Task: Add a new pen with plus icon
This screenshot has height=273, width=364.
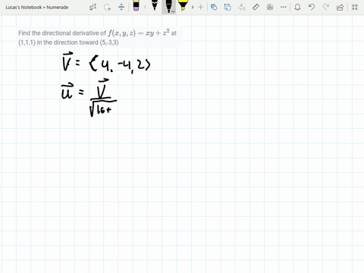Action: [x=201, y=7]
